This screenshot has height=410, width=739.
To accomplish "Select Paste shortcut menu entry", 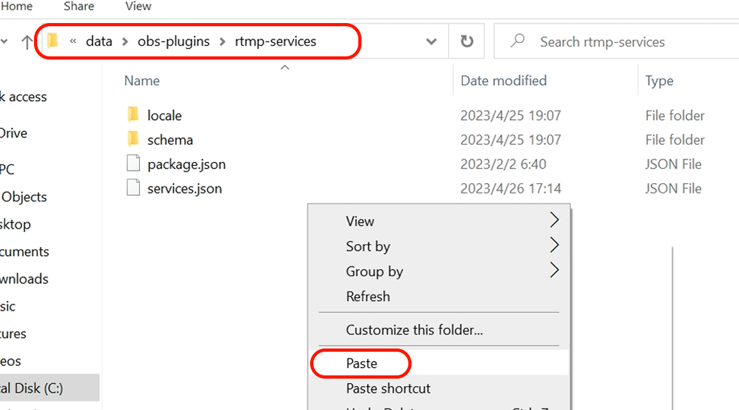I will pos(388,388).
